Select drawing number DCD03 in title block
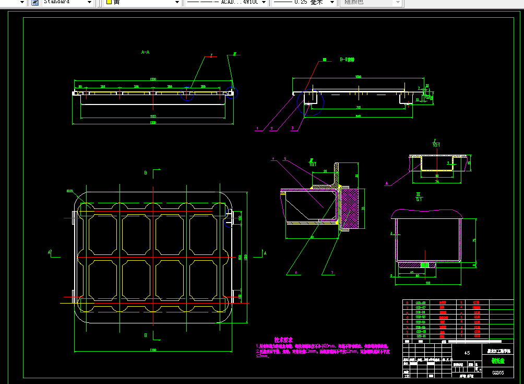The width and height of the screenshot is (524, 384). click(498, 373)
